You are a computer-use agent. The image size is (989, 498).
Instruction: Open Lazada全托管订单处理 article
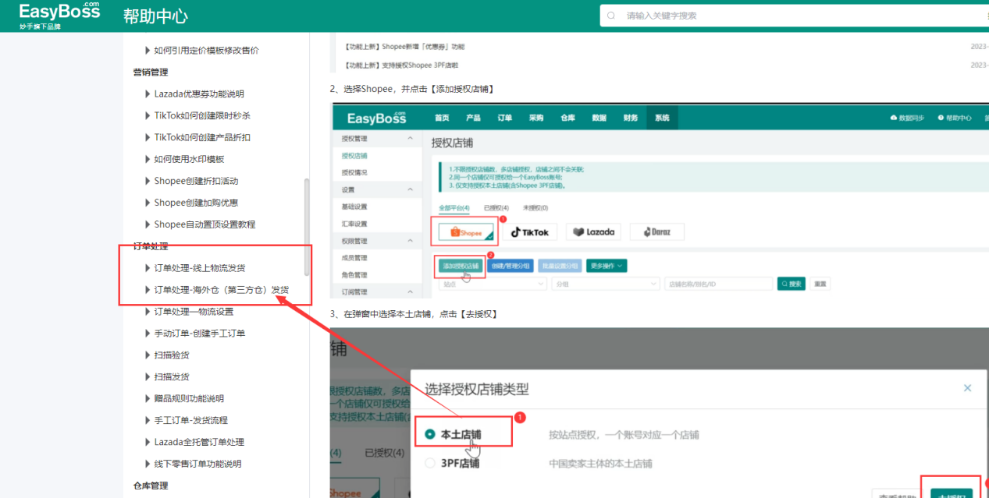click(x=199, y=442)
